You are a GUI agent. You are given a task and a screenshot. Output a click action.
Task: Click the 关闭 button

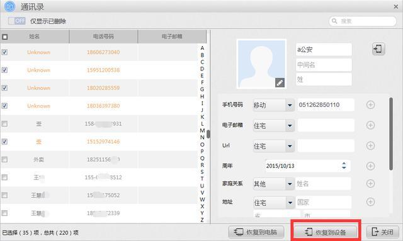coord(382,232)
